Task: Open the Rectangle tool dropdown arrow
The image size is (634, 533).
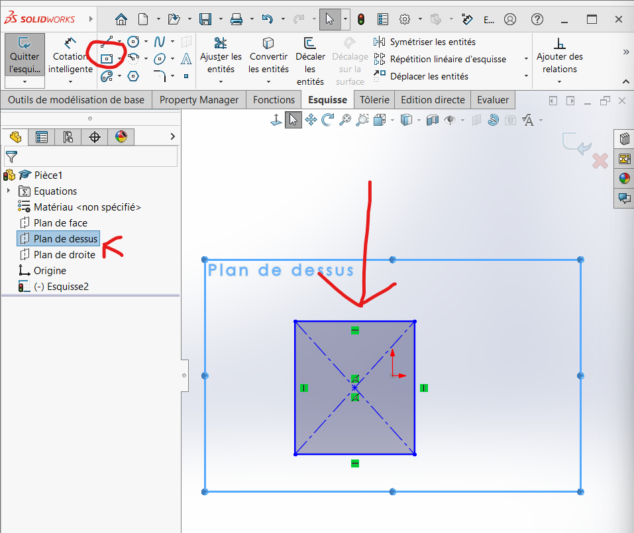Action: pos(120,59)
